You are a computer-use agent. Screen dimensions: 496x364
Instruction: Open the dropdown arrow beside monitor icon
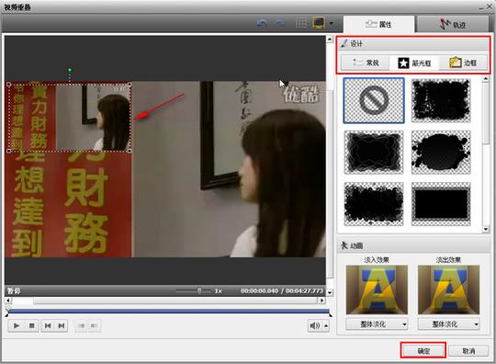point(331,23)
